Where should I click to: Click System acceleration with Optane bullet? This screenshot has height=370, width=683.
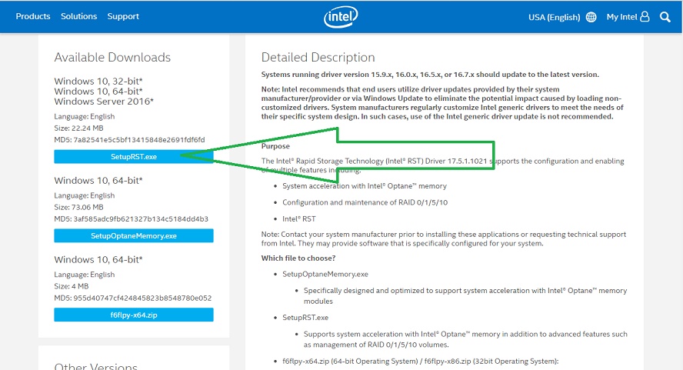pyautogui.click(x=365, y=185)
